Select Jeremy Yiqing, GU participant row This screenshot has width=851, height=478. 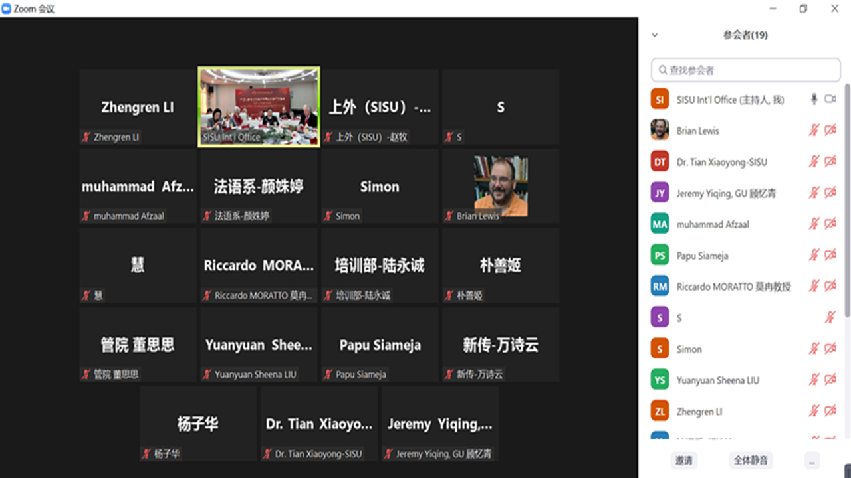pyautogui.click(x=726, y=193)
